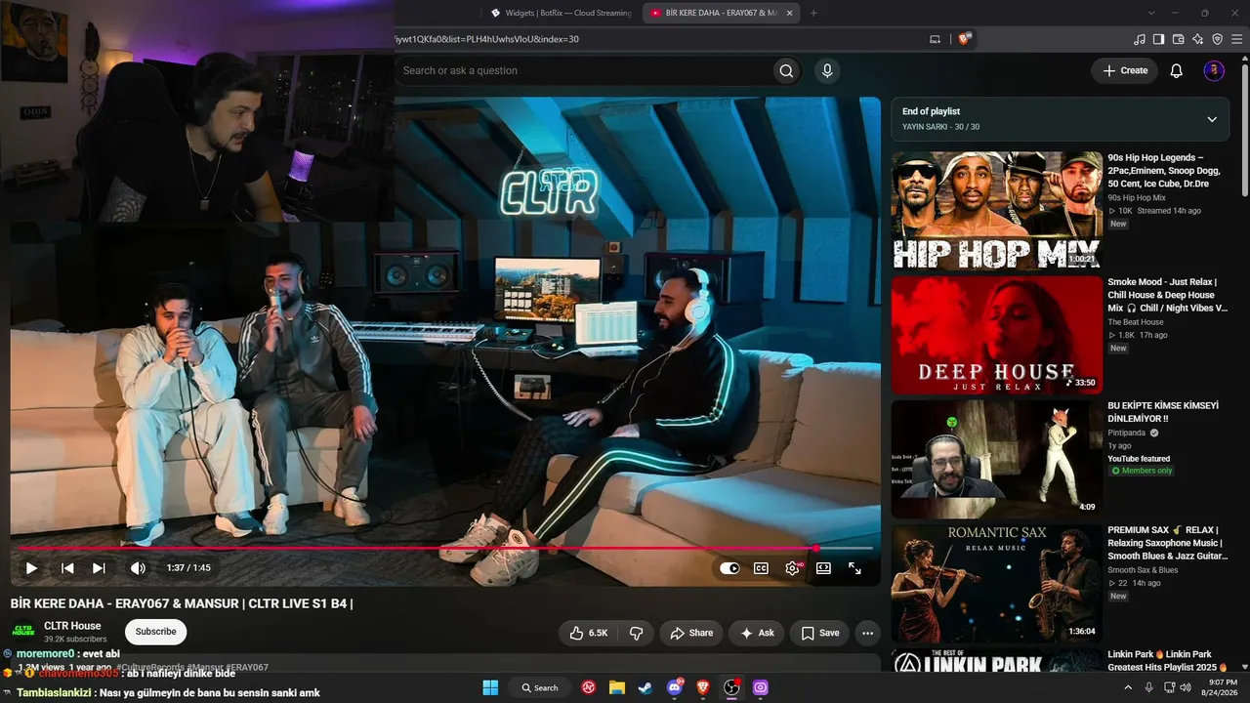Open the Windows Start menu

pos(490,687)
